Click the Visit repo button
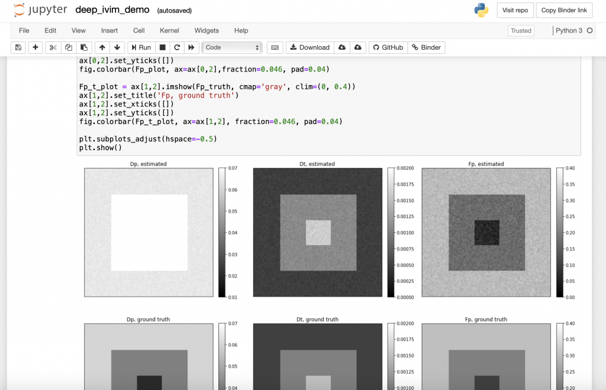 (515, 11)
